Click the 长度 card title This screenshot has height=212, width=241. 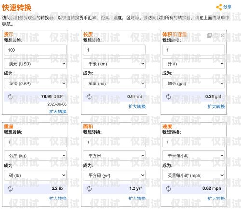coord(88,34)
